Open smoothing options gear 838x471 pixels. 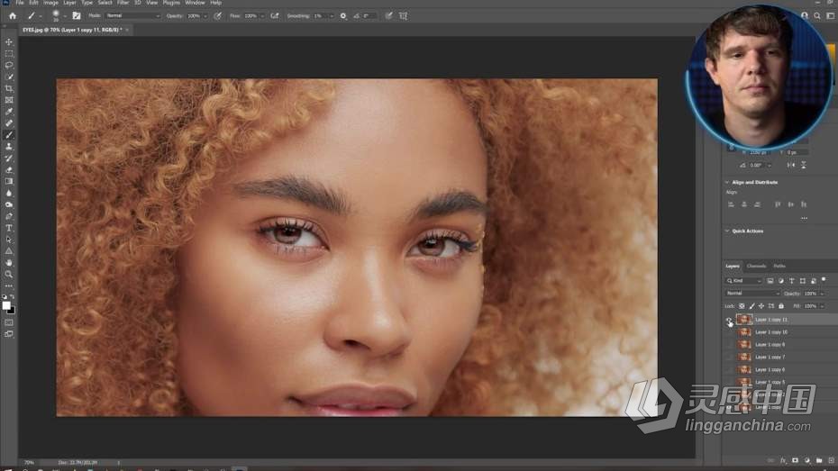pos(343,16)
